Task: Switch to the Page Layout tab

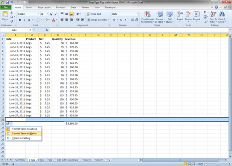Action: tap(44, 7)
